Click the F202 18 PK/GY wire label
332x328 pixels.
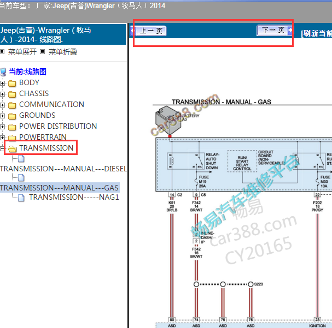[317, 206]
